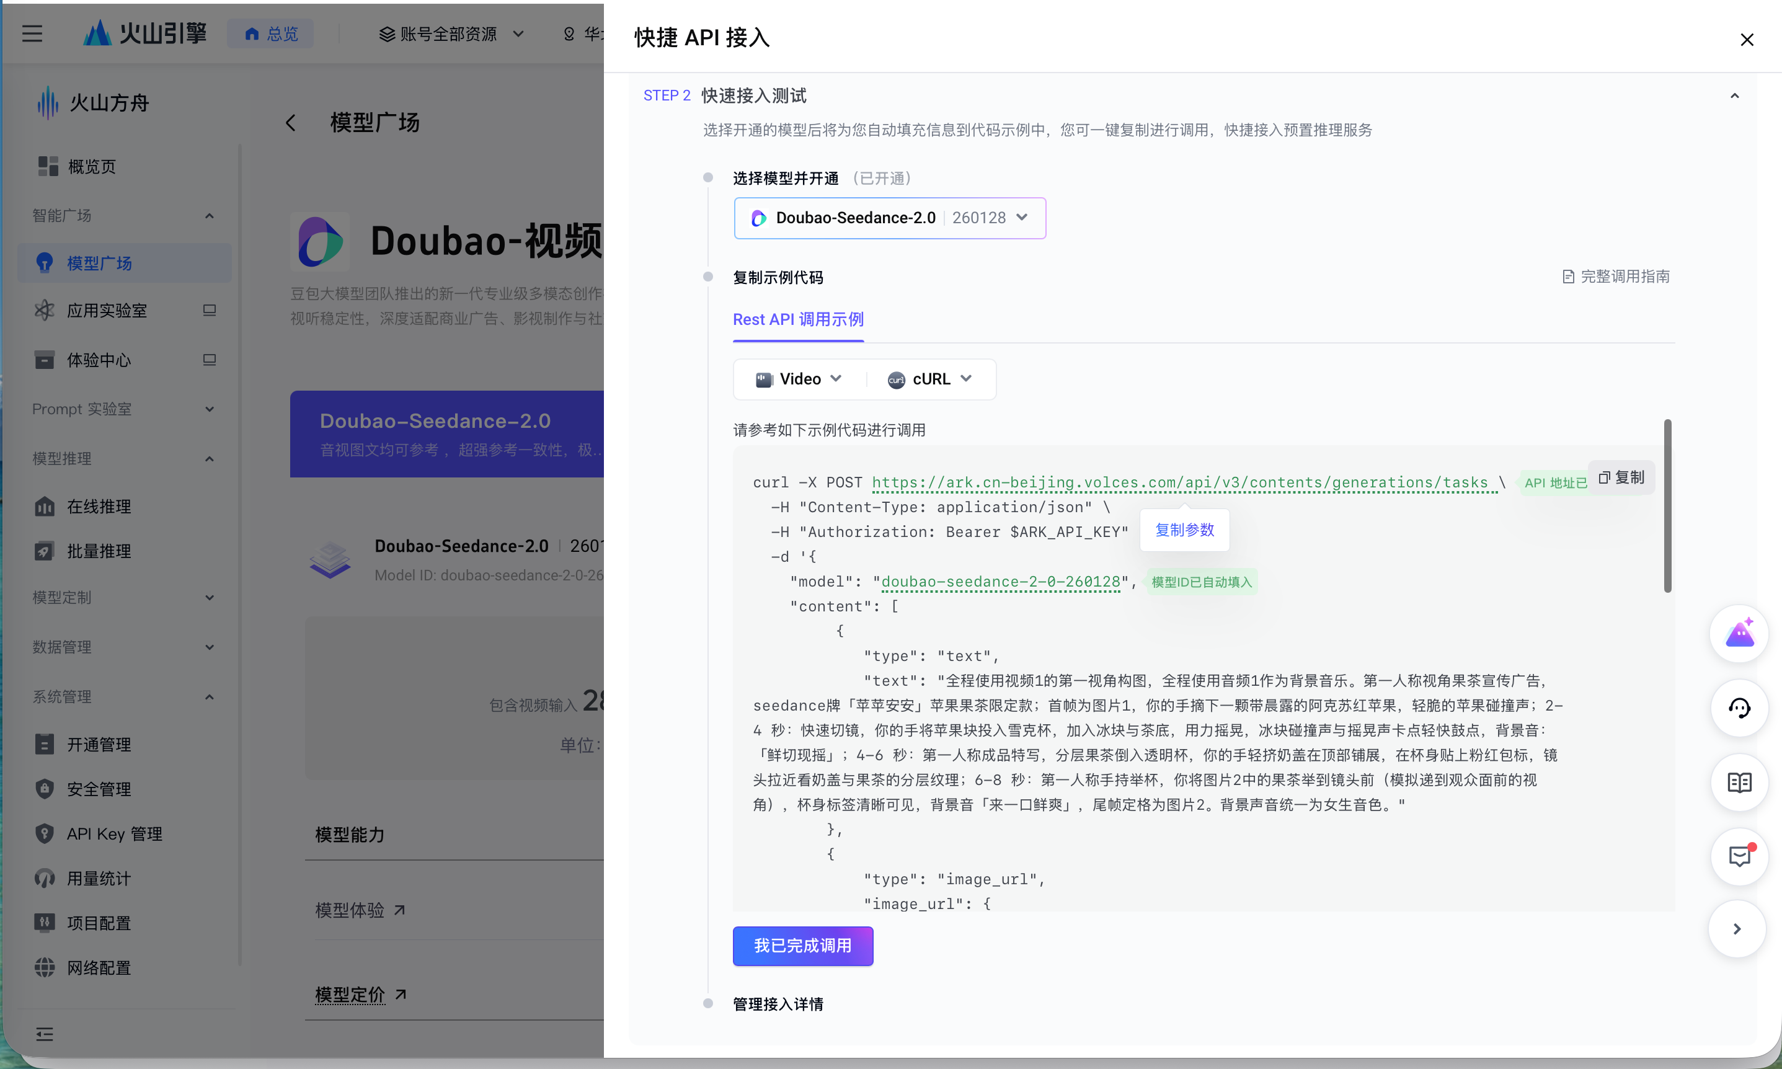This screenshot has width=1782, height=1069.
Task: Click the 总览 tab in header
Action: (x=271, y=33)
